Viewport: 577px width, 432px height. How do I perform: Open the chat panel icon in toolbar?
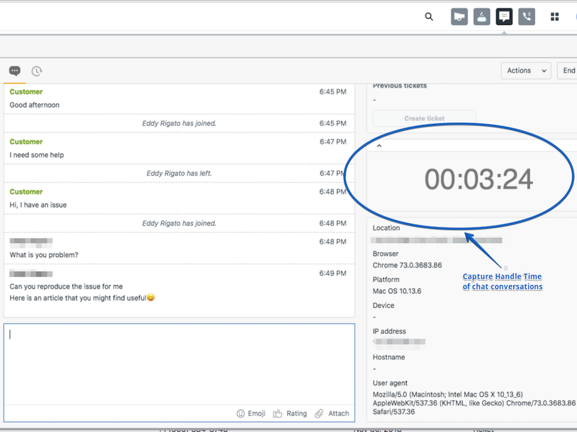click(504, 17)
